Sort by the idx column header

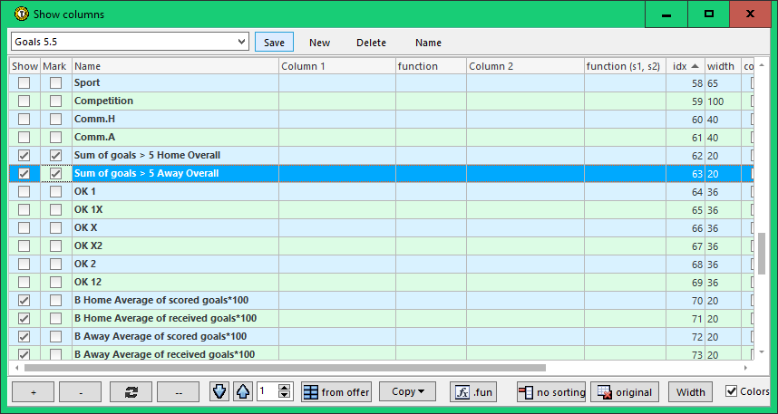point(685,66)
